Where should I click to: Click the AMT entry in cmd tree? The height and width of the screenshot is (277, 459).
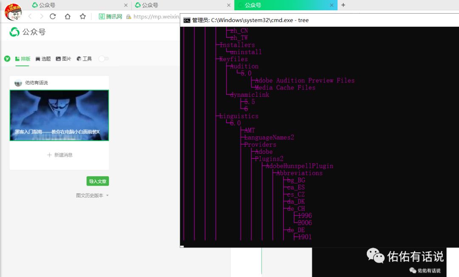point(249,130)
